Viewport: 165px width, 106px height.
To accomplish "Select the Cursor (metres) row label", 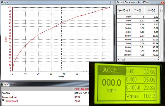I will (9, 97).
